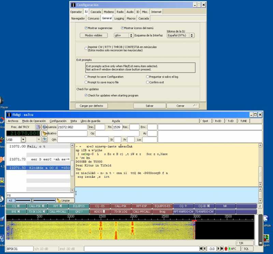Toggle Mostrar sugerencias checkbox
273x254 pixels.
point(86,28)
